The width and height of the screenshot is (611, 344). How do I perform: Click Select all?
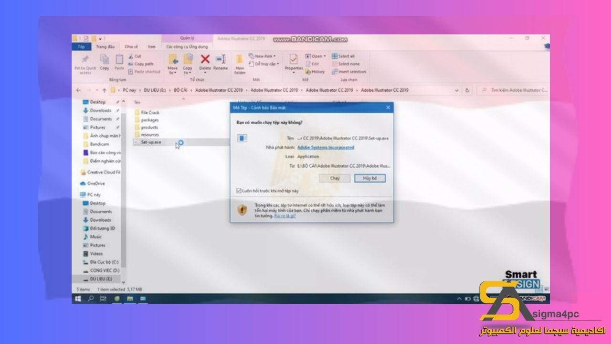343,56
